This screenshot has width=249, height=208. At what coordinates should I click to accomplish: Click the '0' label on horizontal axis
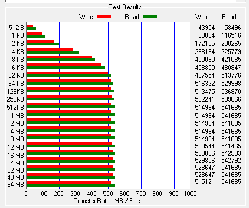[x=26, y=194]
